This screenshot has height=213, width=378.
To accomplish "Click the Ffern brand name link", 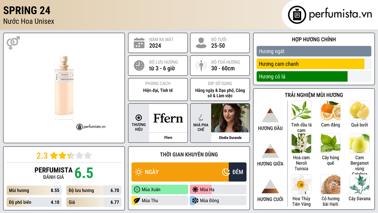I will (168, 138).
